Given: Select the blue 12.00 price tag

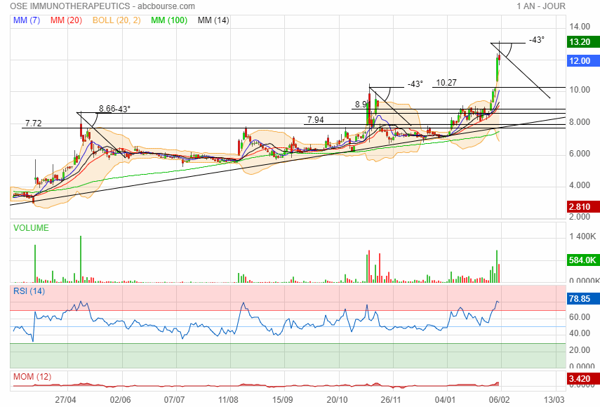Looking at the screenshot, I should tap(580, 61).
